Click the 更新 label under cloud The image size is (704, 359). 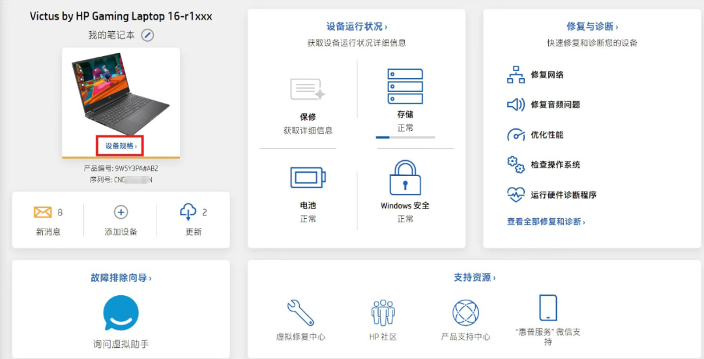click(194, 232)
